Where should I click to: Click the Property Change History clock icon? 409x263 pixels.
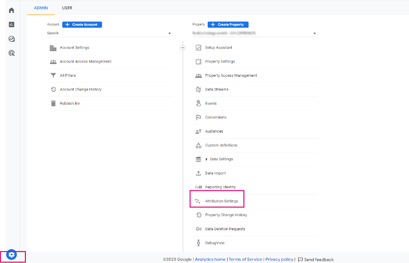[199, 215]
